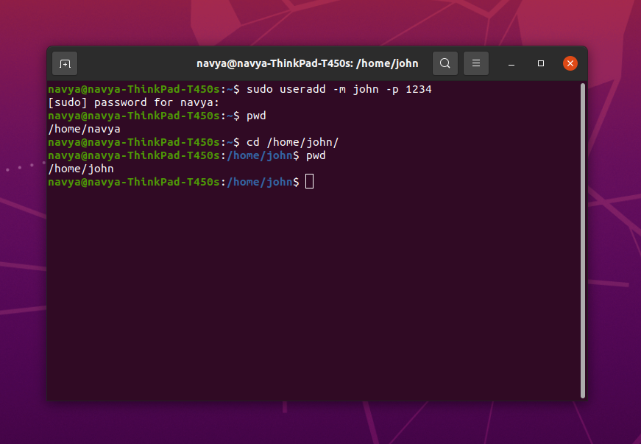Open the hamburger menu

[x=475, y=63]
